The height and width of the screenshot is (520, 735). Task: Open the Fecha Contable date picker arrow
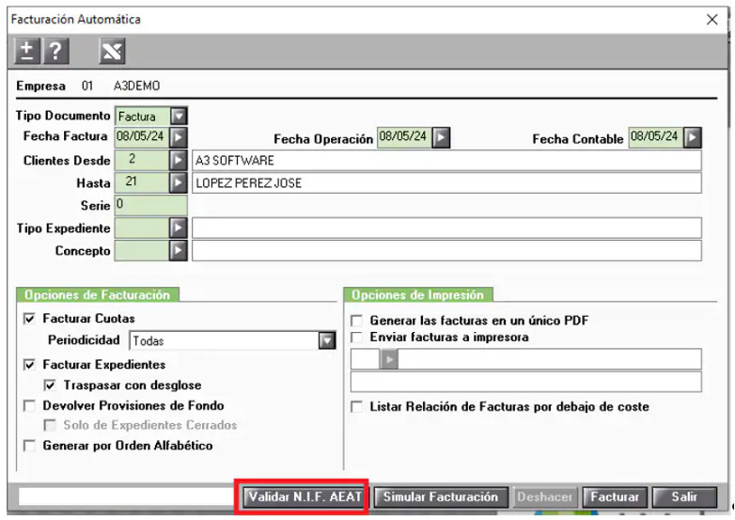(x=693, y=137)
